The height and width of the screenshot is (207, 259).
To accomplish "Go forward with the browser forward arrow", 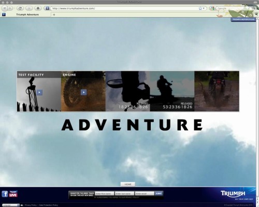I will (x=10, y=8).
